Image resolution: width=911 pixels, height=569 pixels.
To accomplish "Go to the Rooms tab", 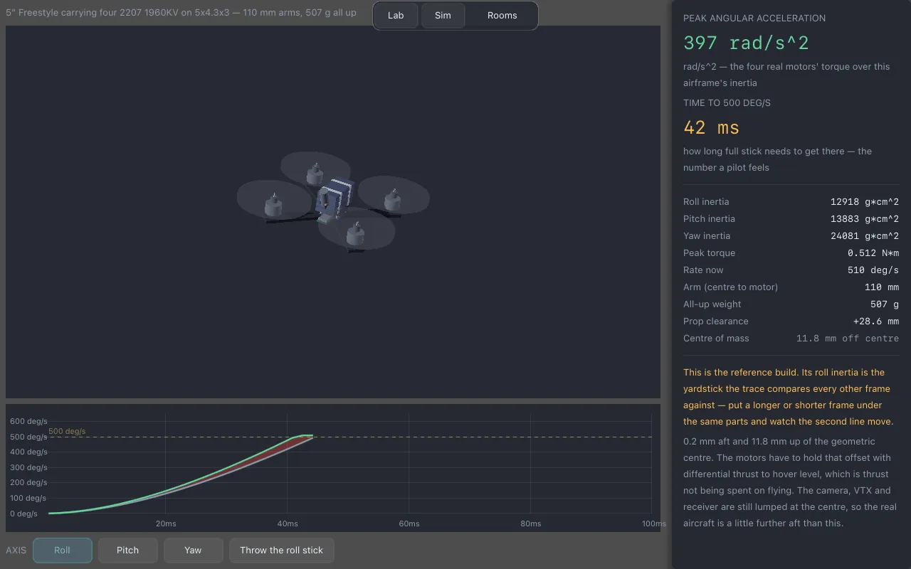I will 502,16.
